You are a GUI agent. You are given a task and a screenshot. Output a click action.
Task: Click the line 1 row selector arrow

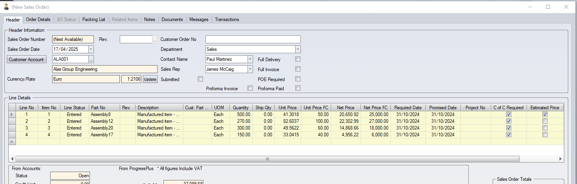[12, 114]
